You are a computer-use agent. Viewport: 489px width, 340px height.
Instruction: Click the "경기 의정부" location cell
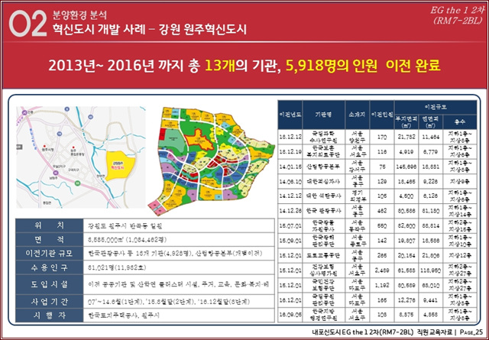(357, 196)
